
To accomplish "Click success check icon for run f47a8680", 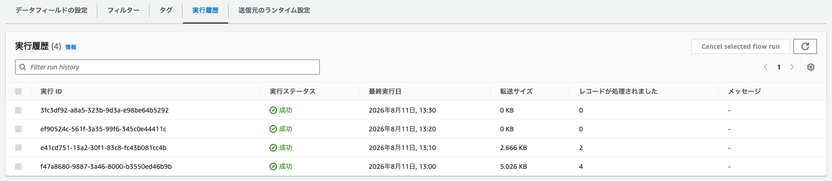I will pos(273,166).
